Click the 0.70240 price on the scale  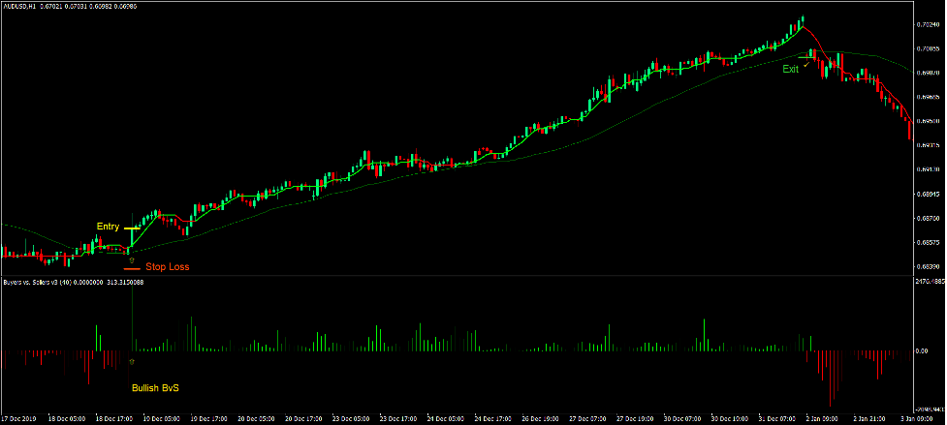coord(928,25)
